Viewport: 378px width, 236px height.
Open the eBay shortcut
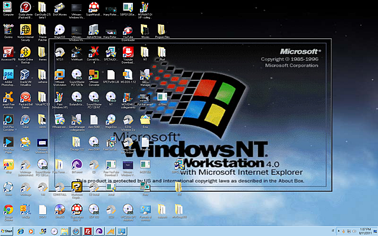8,166
